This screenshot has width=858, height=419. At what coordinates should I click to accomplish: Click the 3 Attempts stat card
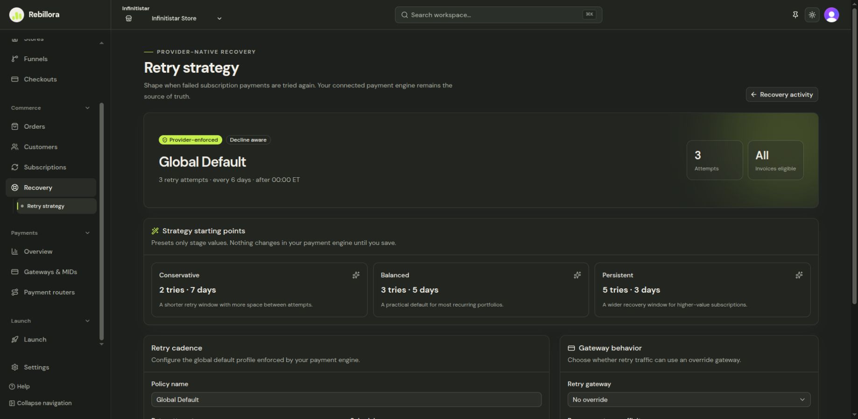tap(715, 160)
